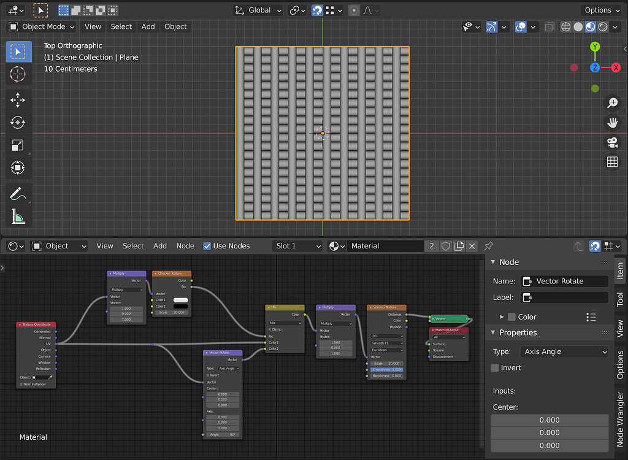Image resolution: width=628 pixels, height=460 pixels.
Task: Switch to the Tool sidebar tab
Action: tap(621, 299)
